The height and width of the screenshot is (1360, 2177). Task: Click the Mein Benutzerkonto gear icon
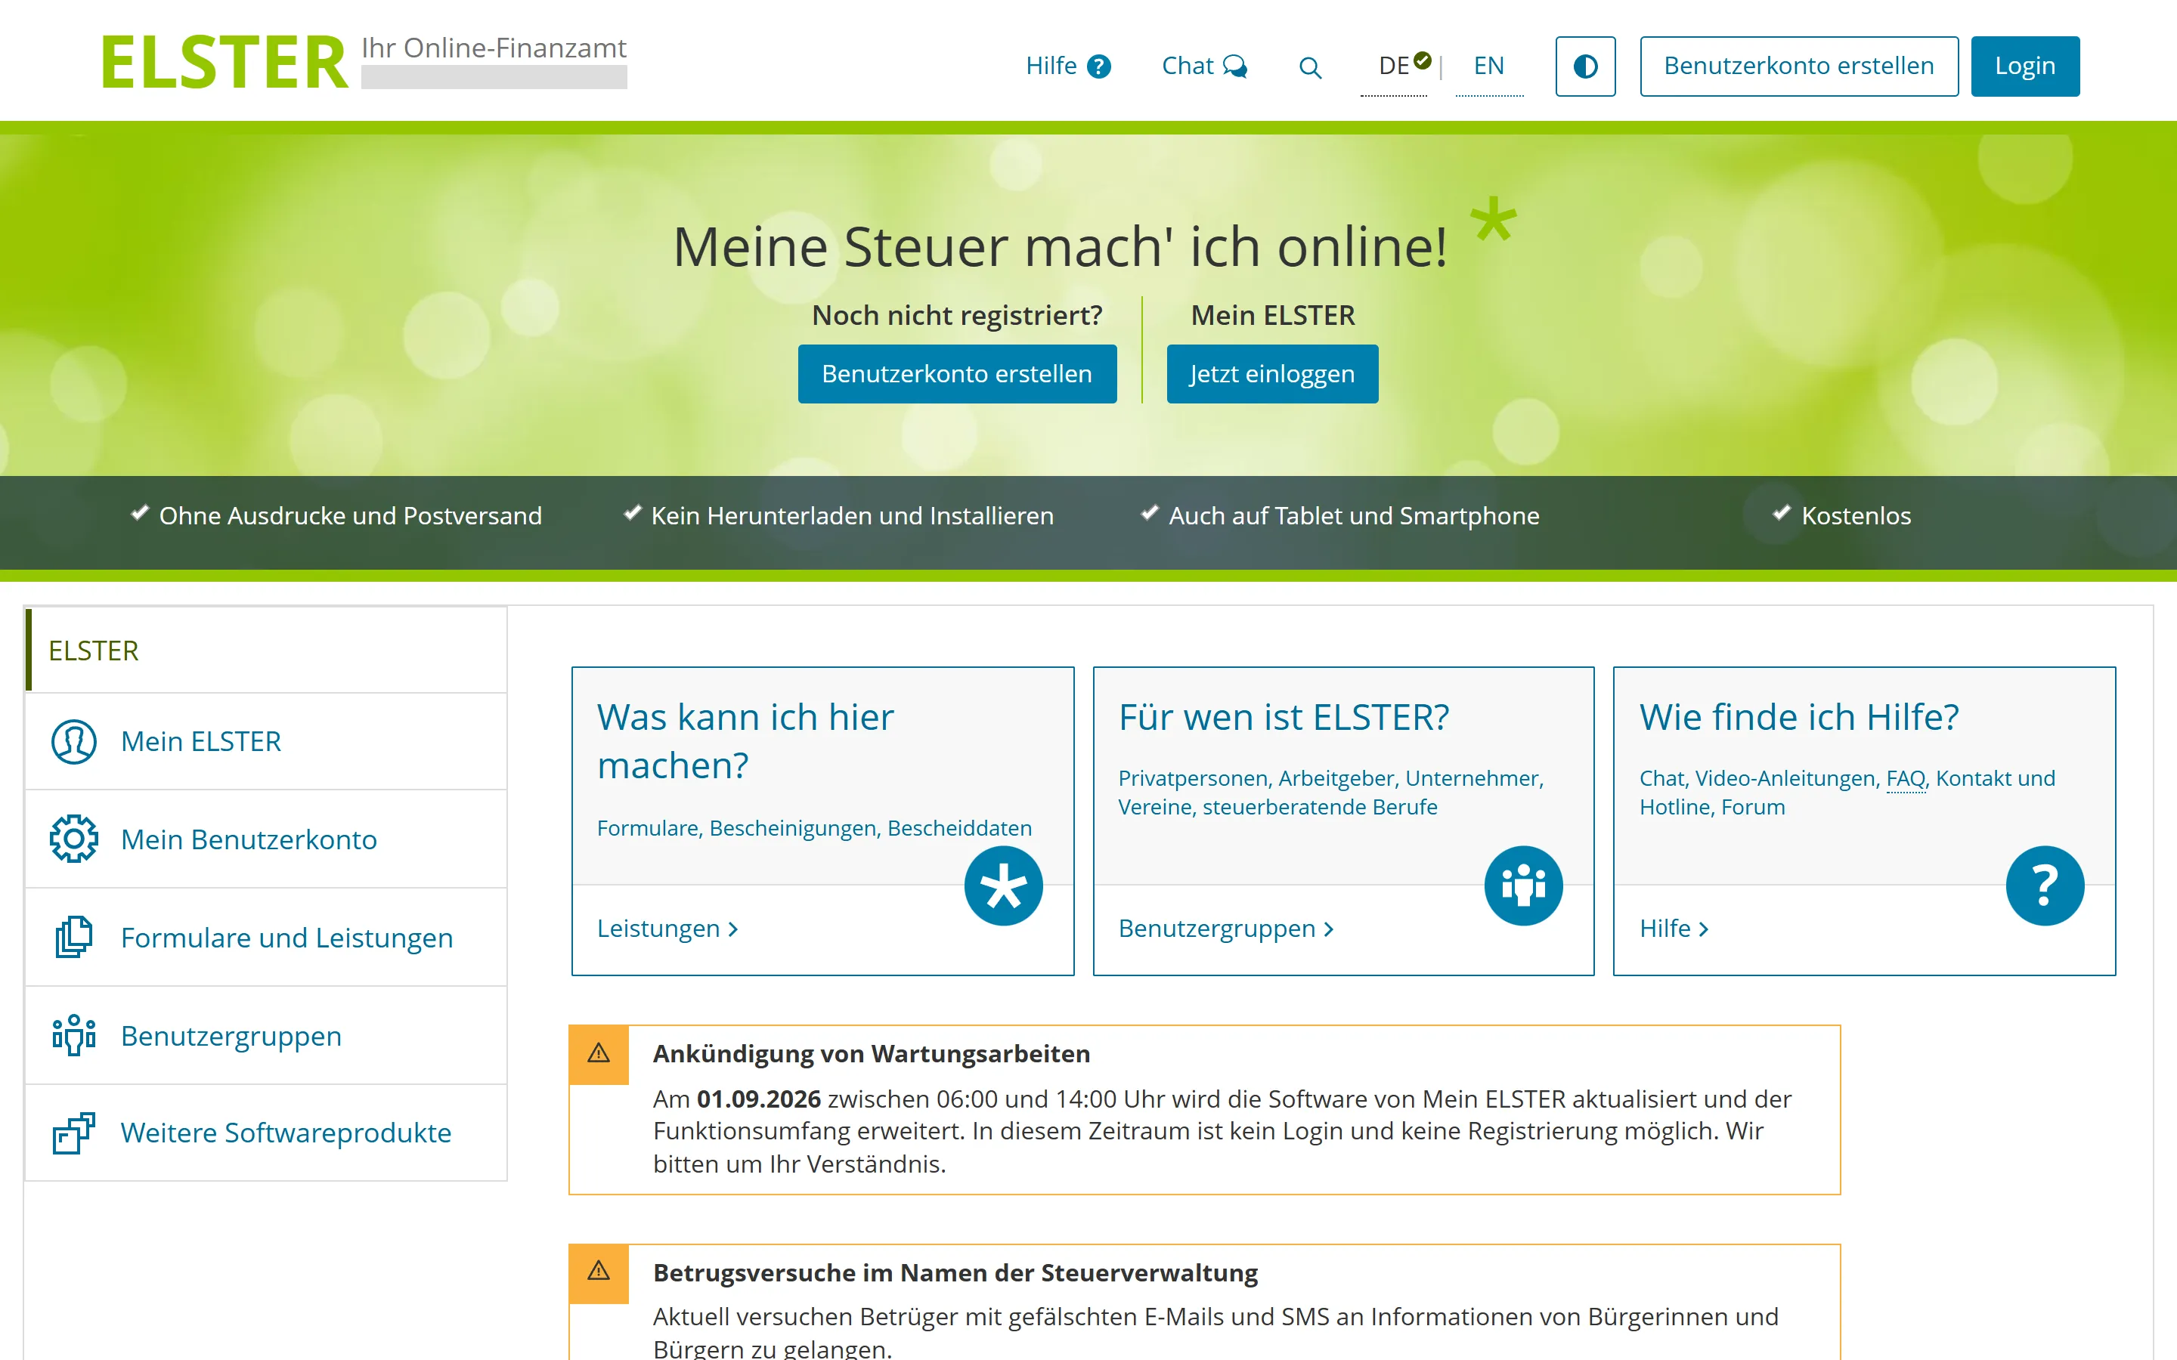pos(74,839)
